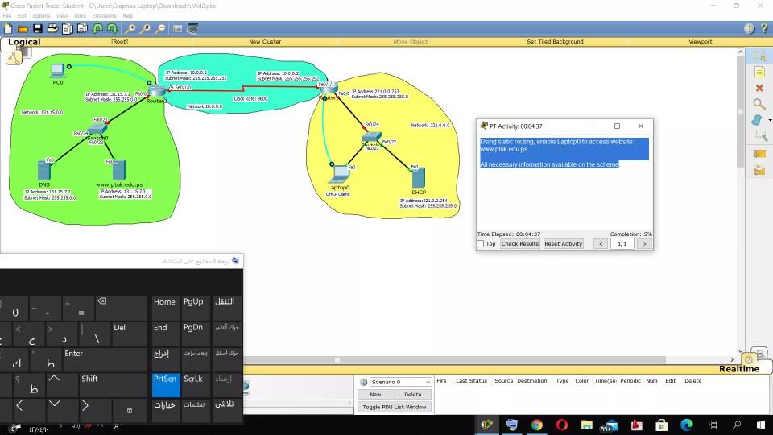Click the DHCP server device icon
773x435 pixels.
pyautogui.click(x=419, y=177)
